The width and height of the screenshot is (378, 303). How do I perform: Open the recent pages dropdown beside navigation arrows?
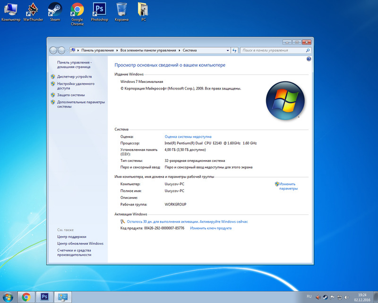click(x=68, y=50)
